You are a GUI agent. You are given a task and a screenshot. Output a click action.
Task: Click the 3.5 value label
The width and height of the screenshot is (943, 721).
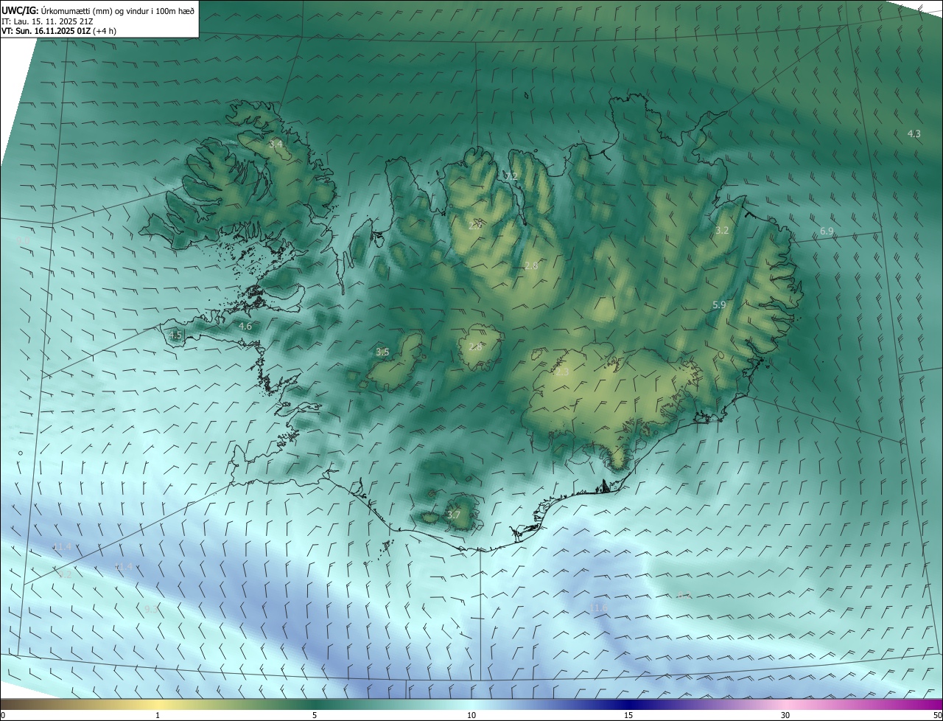[x=382, y=352]
